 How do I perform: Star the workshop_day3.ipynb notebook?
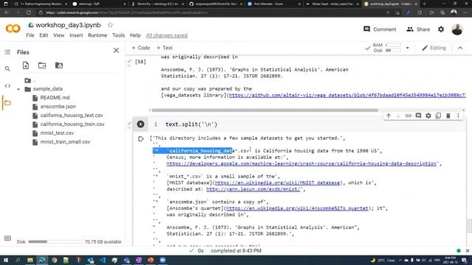[110, 25]
